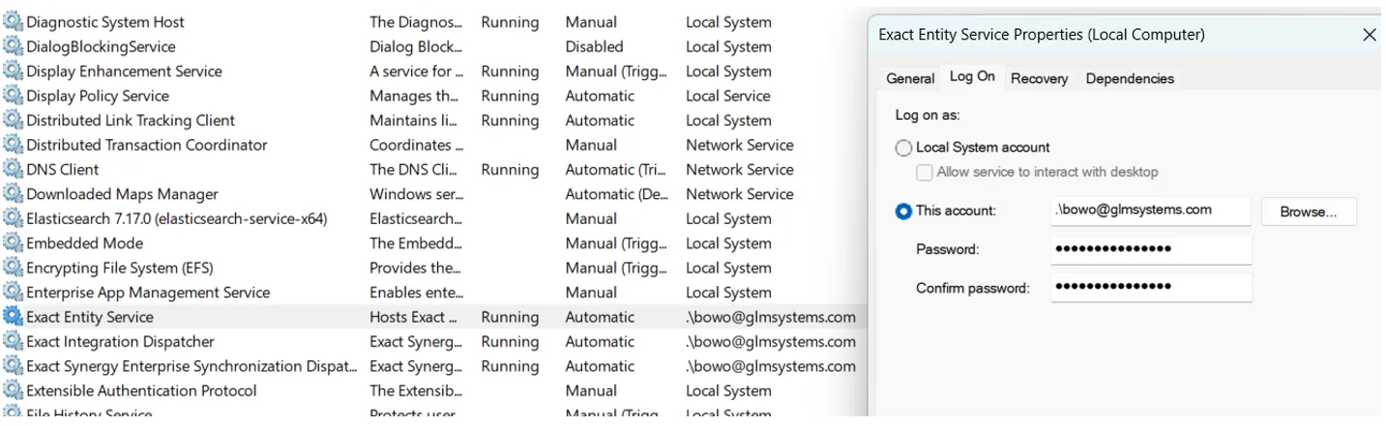Viewport: 1386px width, 426px height.
Task: Enable Allow service to interact with desktop
Action: pyautogui.click(x=925, y=172)
